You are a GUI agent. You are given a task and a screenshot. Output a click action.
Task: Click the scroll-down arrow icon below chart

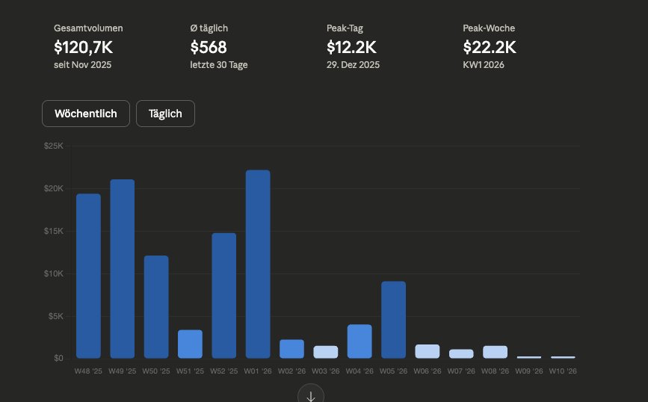click(311, 395)
